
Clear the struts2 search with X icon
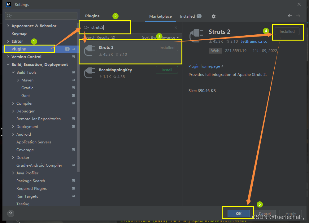pos(176,28)
